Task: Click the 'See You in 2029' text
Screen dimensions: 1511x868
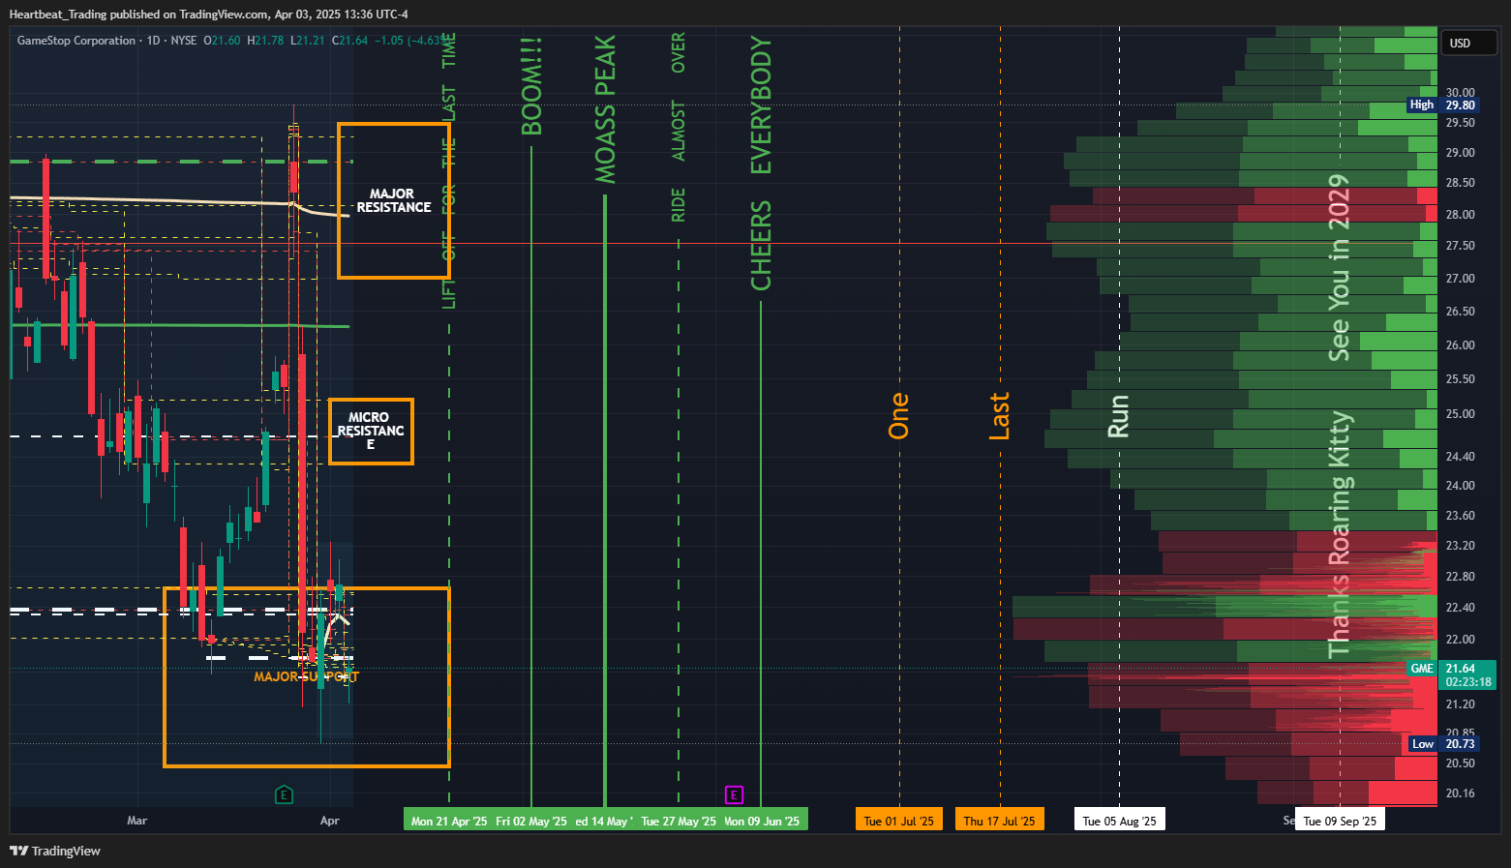Action: coord(1339,268)
